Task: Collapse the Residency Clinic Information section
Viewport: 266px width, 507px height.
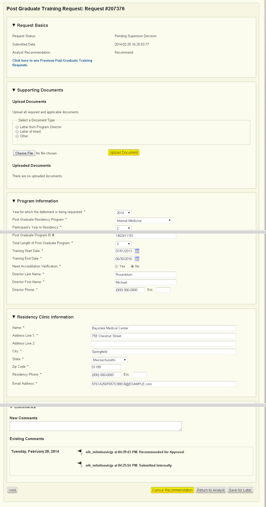Action: click(14, 317)
